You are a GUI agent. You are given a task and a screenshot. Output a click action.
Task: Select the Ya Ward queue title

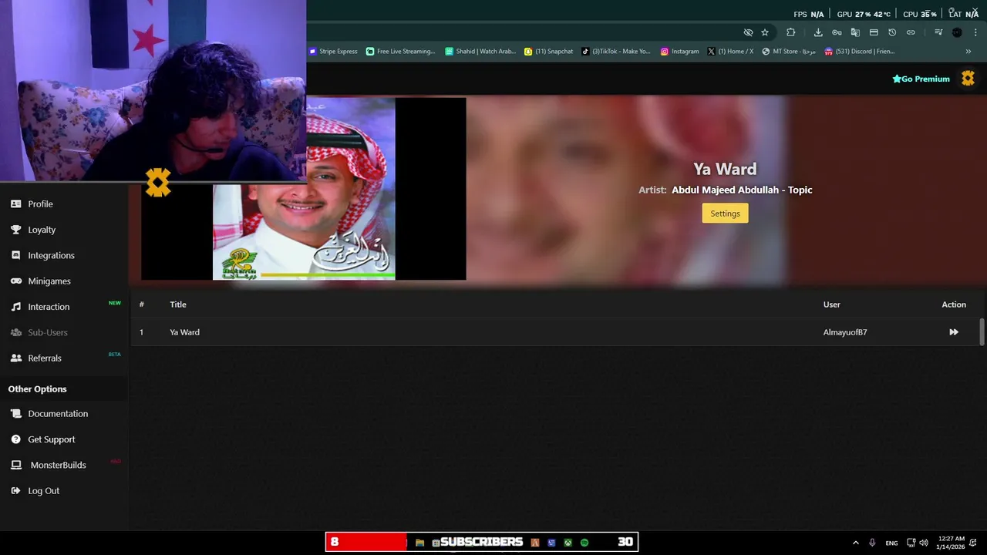(x=184, y=332)
